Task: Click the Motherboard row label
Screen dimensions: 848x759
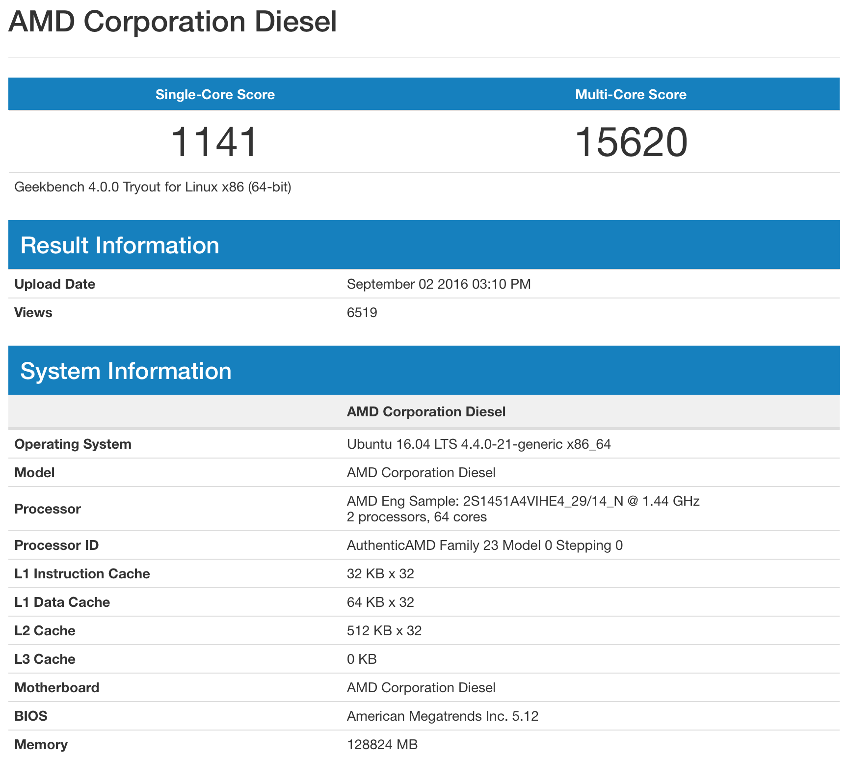Action: [x=57, y=688]
